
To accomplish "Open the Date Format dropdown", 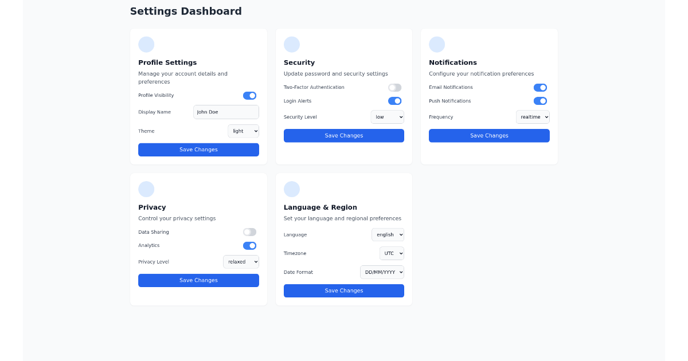I will click(382, 272).
